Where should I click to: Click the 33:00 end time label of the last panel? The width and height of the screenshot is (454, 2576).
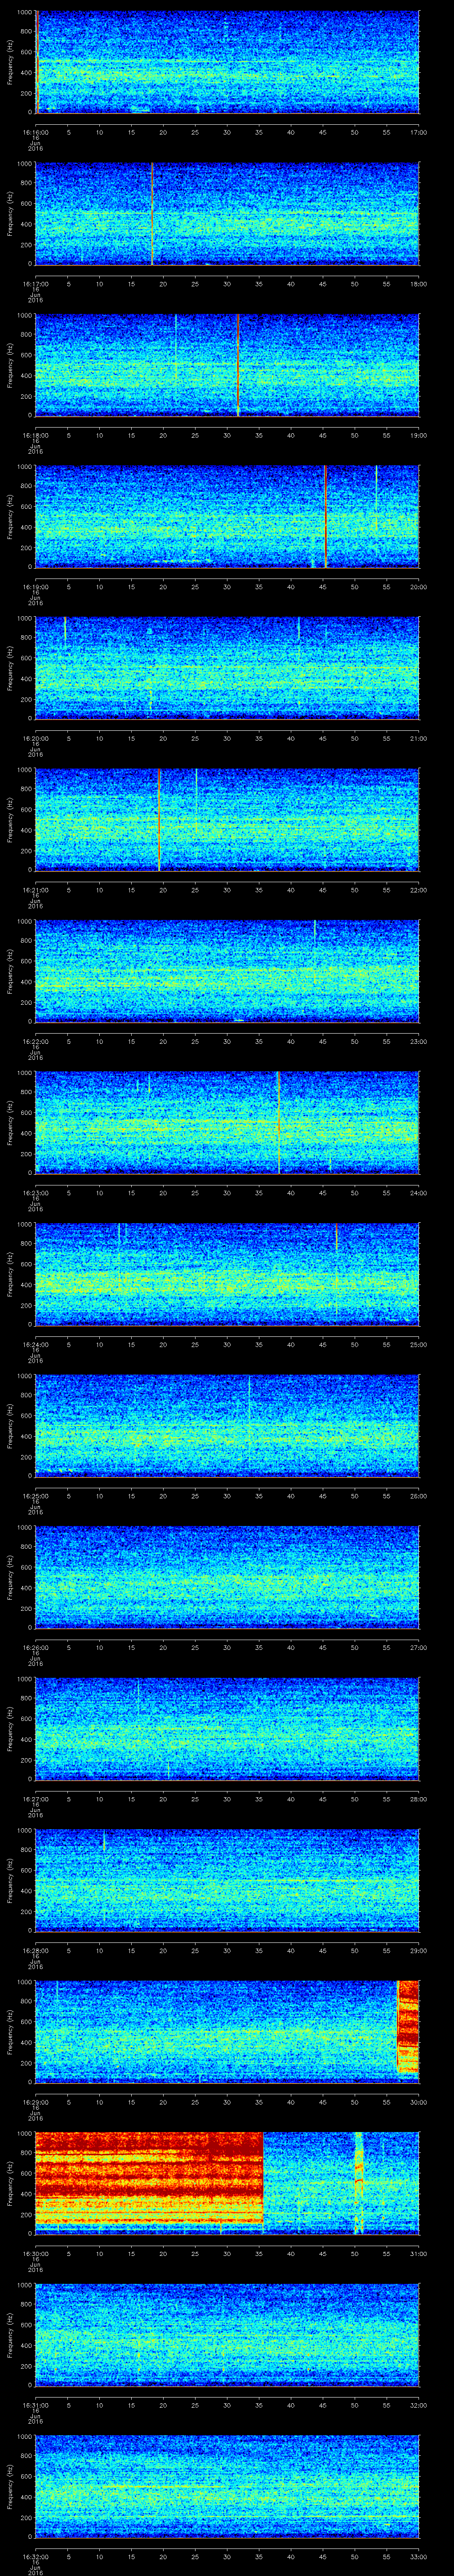click(418, 2556)
